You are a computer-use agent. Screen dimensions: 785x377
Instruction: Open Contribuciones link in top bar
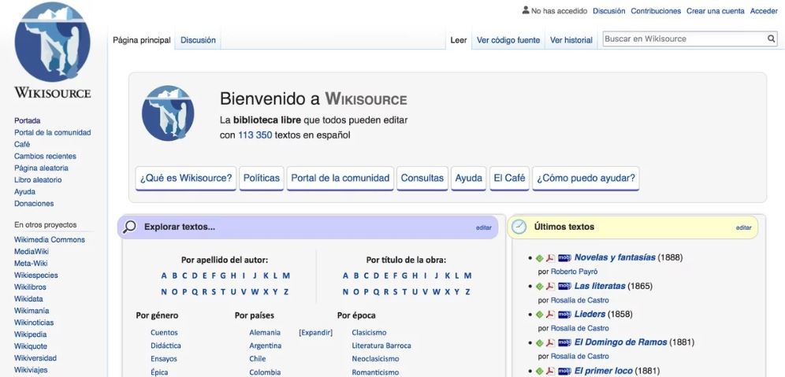pyautogui.click(x=656, y=10)
